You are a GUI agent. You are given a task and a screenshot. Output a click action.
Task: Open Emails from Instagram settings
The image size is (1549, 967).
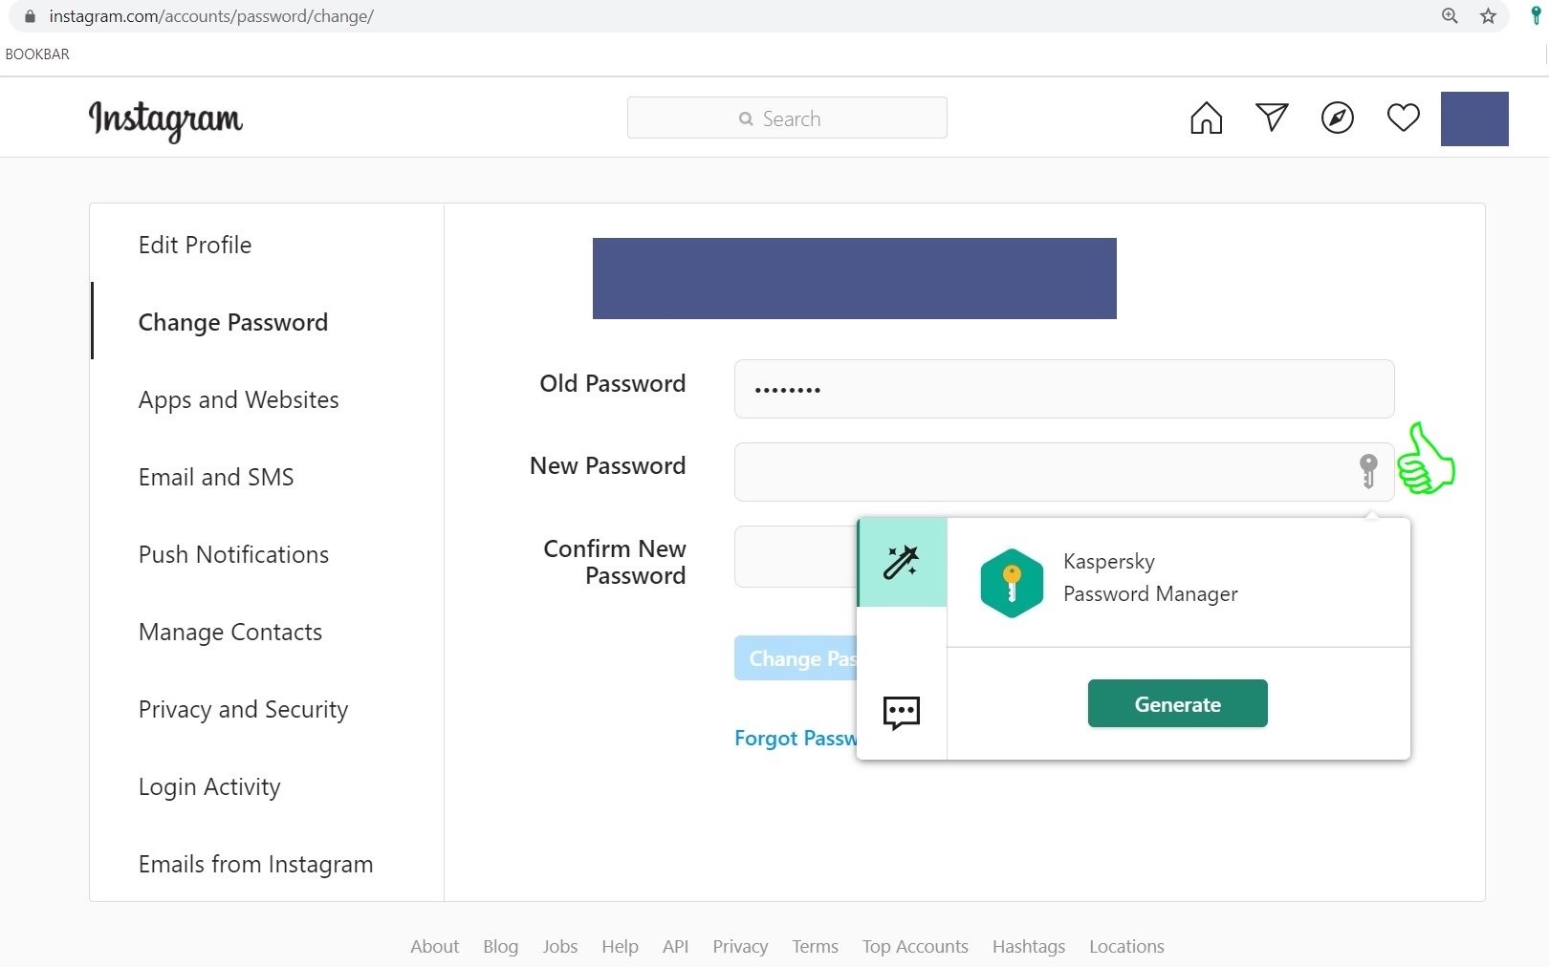(256, 864)
